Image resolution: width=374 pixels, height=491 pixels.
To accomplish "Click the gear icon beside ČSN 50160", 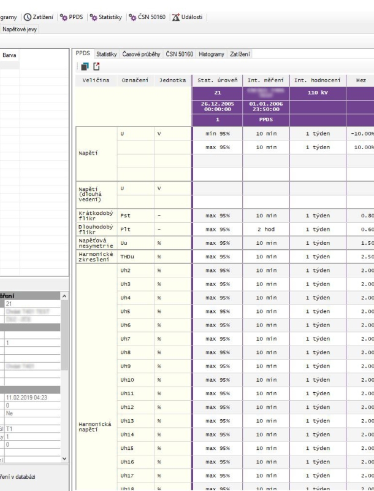I will pos(132,17).
